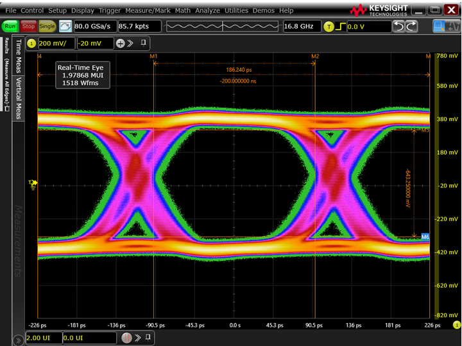Trigger a Single acquisition

pos(47,26)
